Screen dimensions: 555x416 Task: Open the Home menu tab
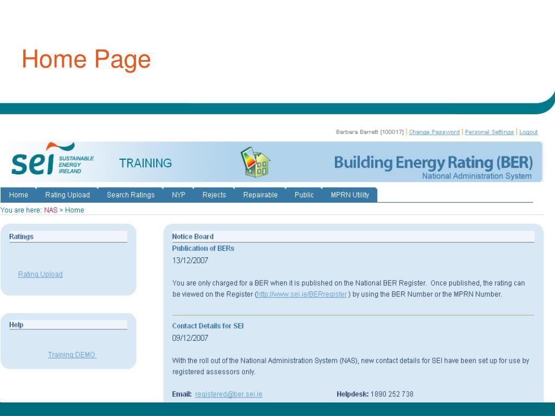point(18,195)
